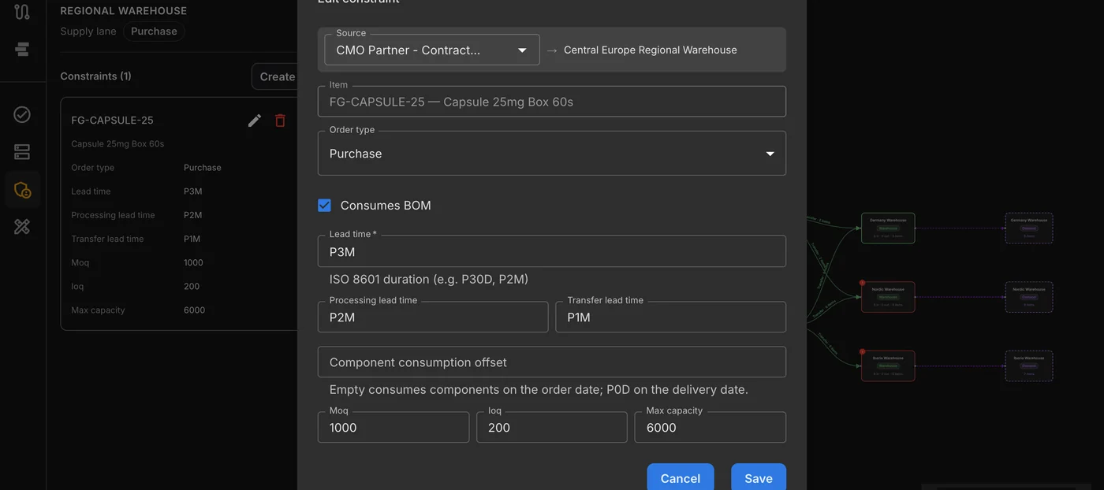Screen dimensions: 1104x490
Task: Open the ruler and pencil design sidebar icon
Action: coord(22,227)
